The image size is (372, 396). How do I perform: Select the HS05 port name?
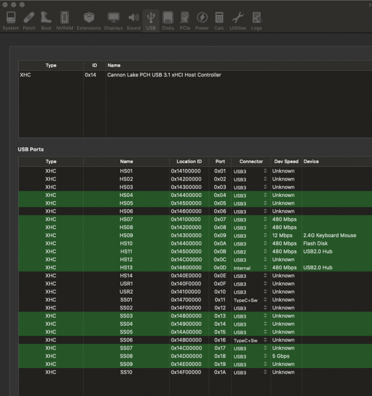pyautogui.click(x=126, y=203)
